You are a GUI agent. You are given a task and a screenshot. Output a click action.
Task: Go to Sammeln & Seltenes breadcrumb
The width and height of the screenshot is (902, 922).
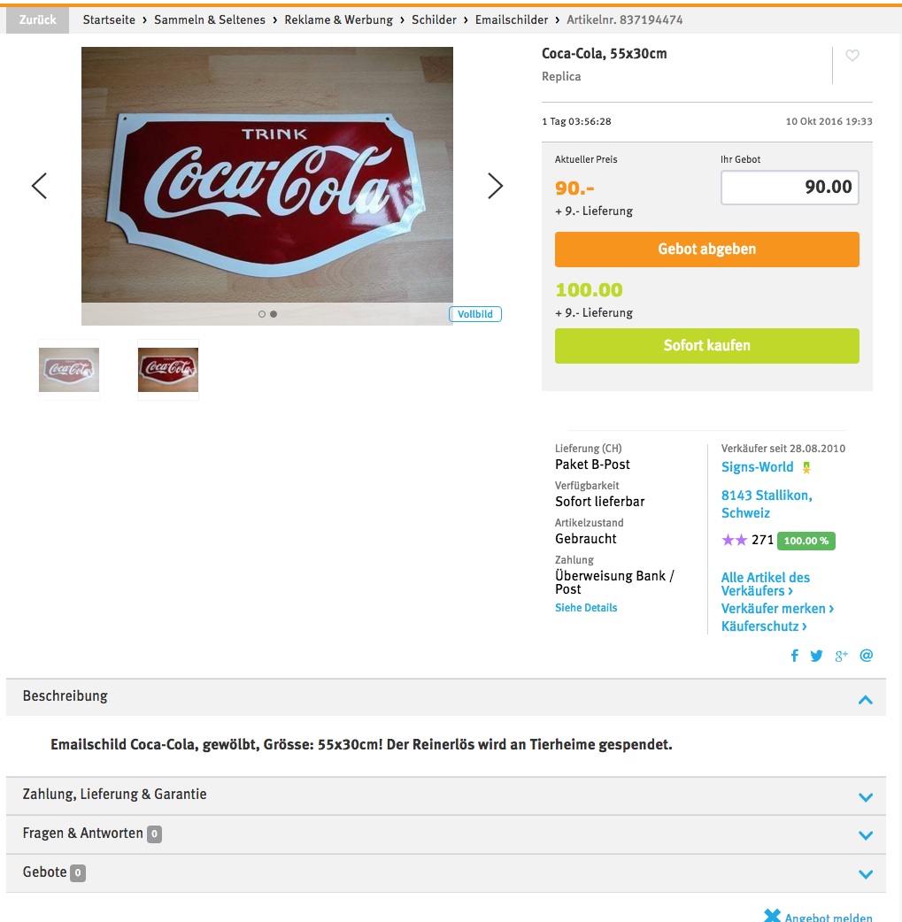210,20
